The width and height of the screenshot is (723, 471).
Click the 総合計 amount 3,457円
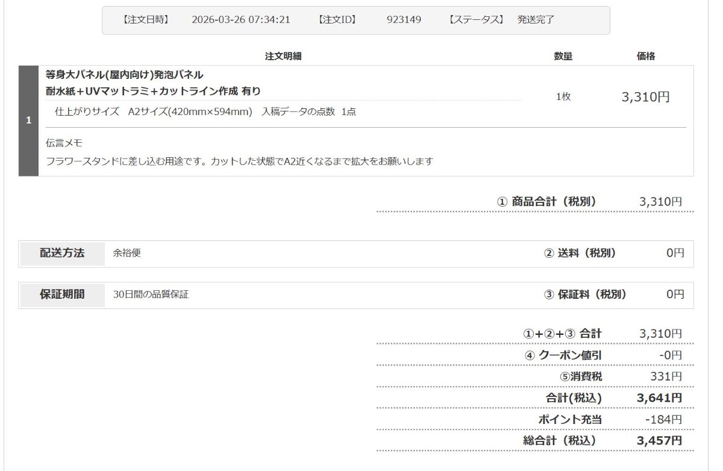659,440
